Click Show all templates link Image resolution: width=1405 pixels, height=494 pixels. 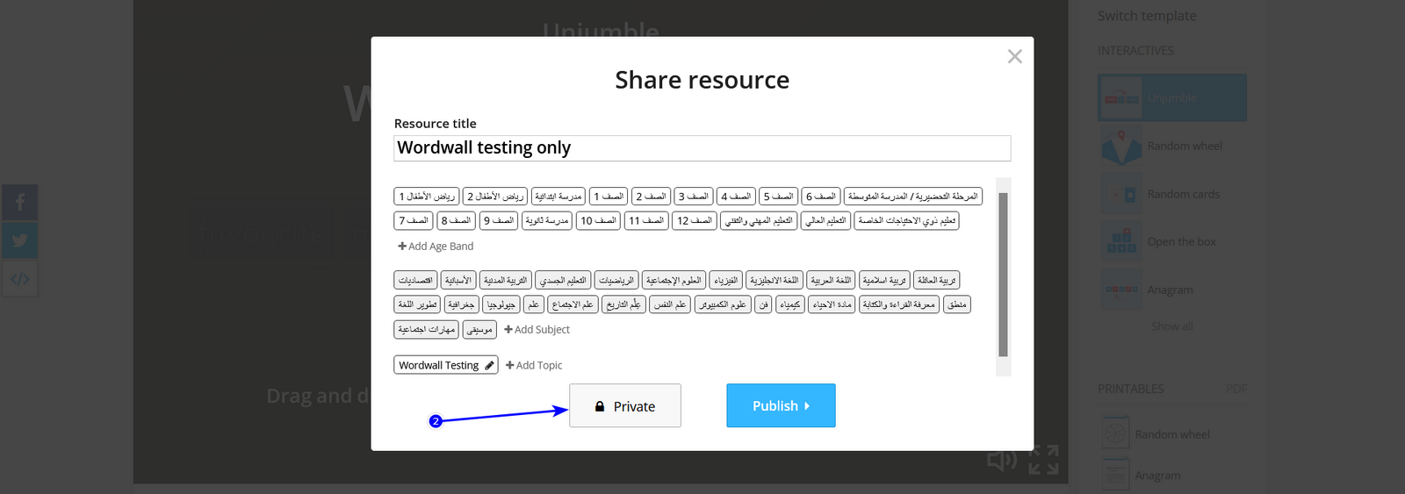click(1172, 326)
